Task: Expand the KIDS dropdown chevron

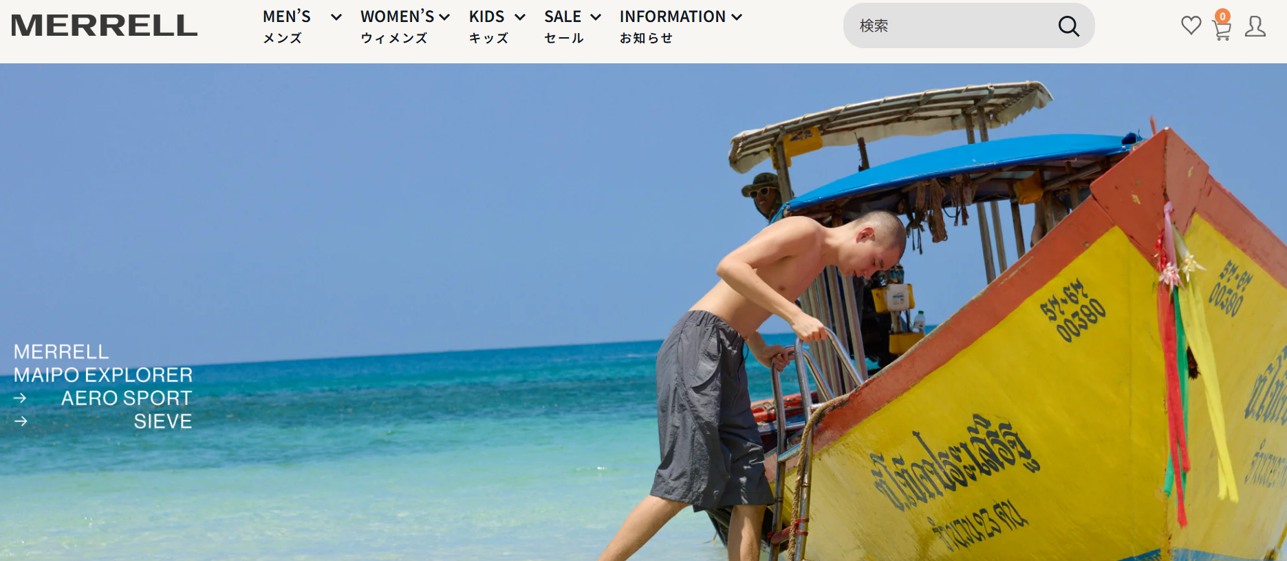Action: tap(520, 17)
